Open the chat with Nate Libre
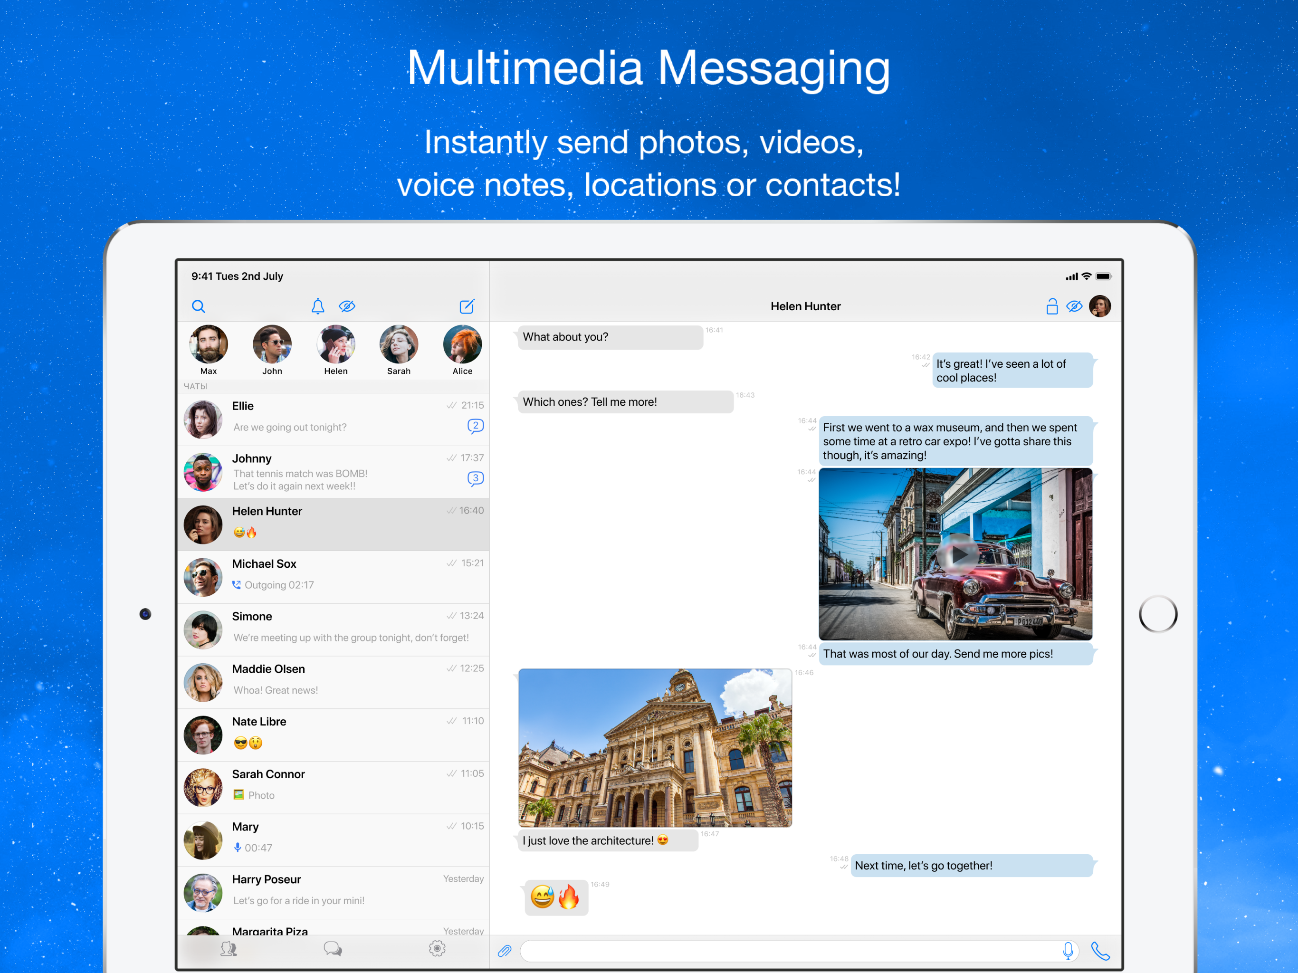1298x973 pixels. click(x=334, y=735)
